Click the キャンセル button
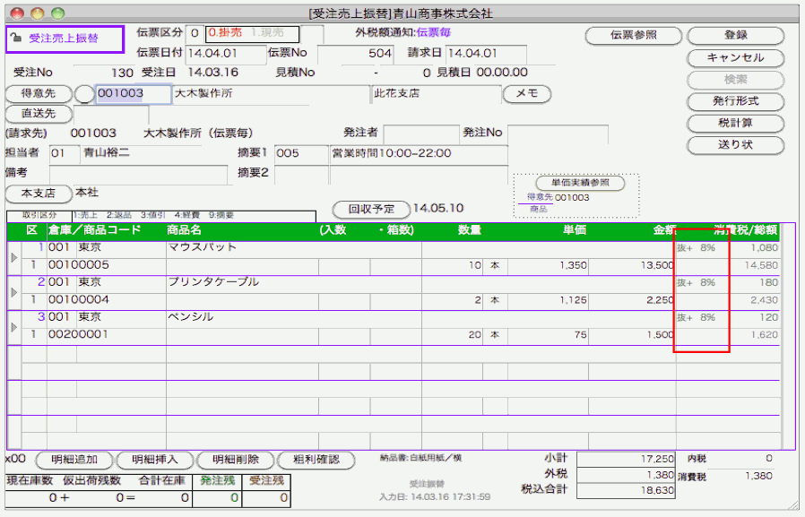This screenshot has height=517, width=805. click(x=735, y=57)
